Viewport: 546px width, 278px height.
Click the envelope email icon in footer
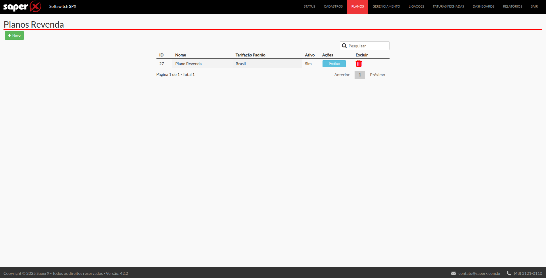coord(453,273)
